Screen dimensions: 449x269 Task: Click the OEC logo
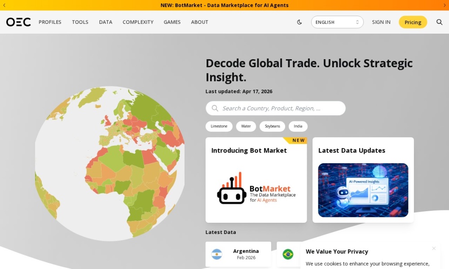18,22
